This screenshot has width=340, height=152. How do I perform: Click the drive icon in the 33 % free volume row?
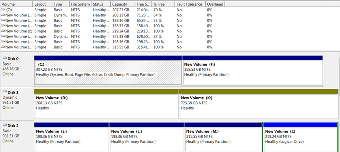click(x=3, y=20)
